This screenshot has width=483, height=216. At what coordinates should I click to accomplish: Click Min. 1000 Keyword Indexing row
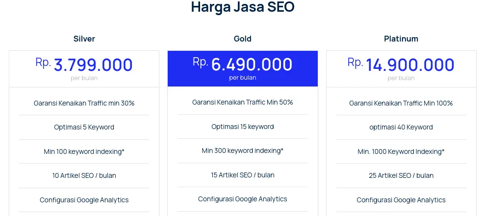[401, 151]
